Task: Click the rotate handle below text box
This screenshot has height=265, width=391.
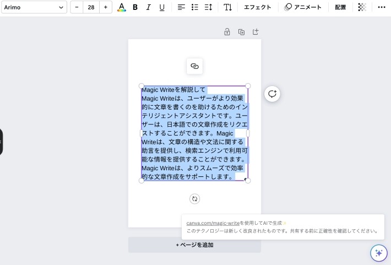Action: pos(194,199)
